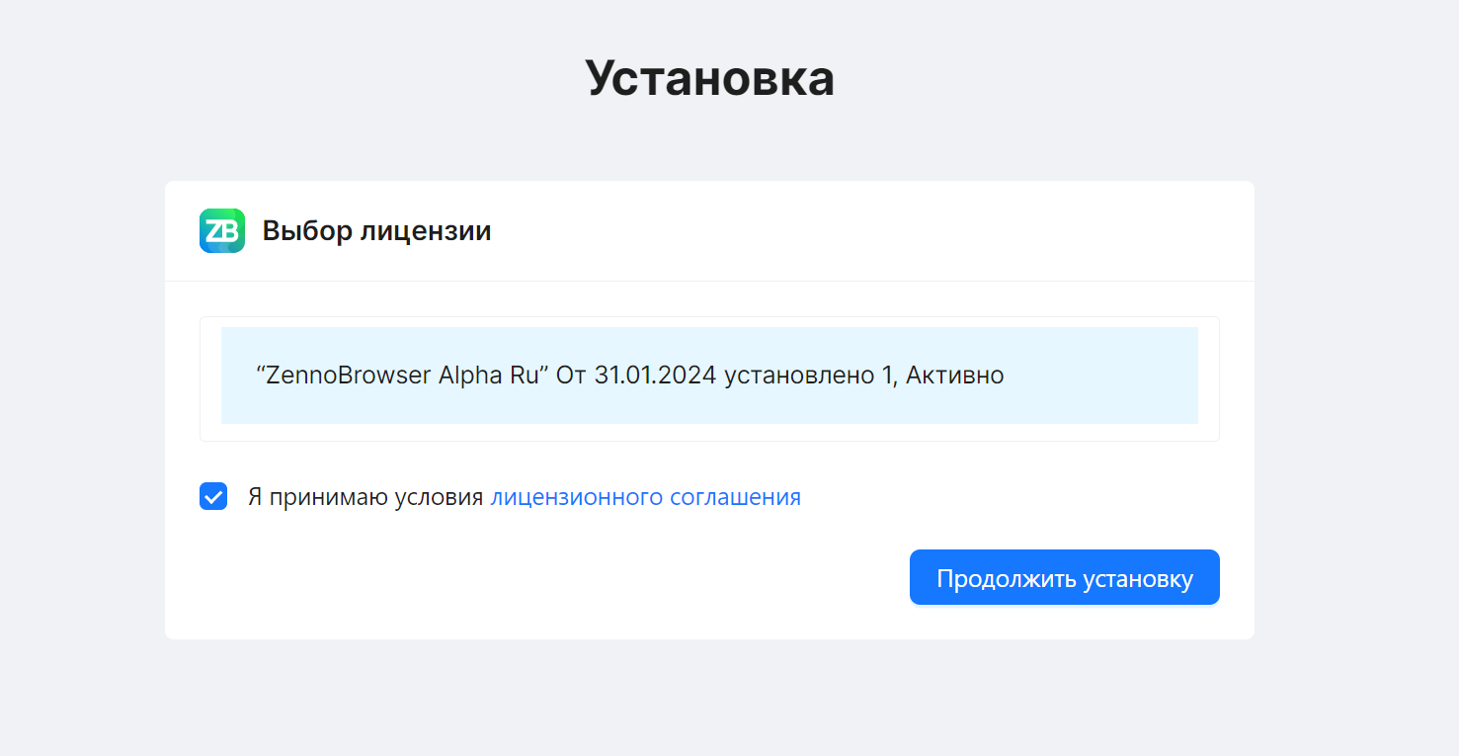Click the Я принимаю условия label

[365, 497]
